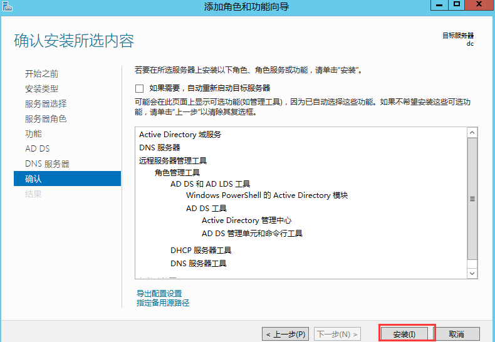Maximize the wizard window
Screen dimensions: 495x342
tap(457, 5)
